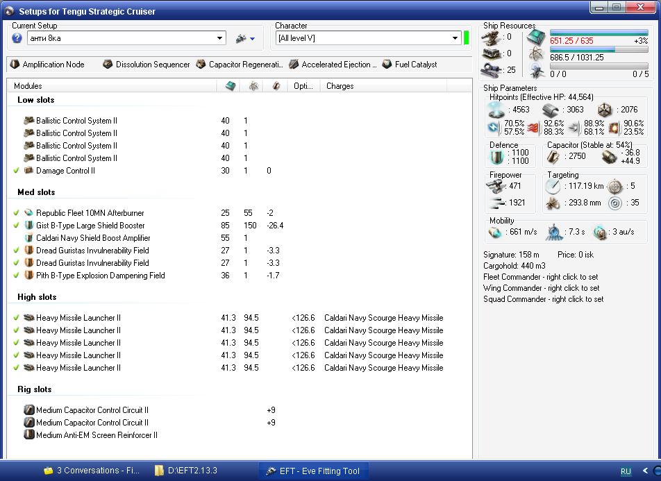Screen dimensions: 661x481
Task: Toggle Pith B-Type Explosion Dampening Field check
Action: click(17, 276)
